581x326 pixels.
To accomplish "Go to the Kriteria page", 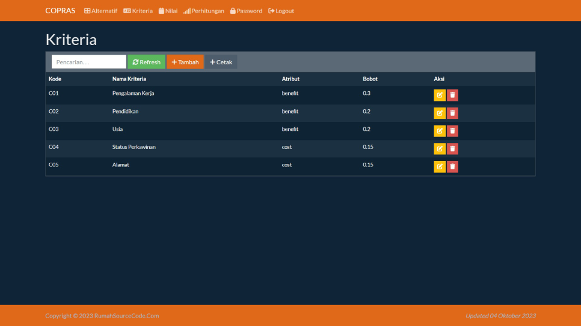I will [x=138, y=11].
